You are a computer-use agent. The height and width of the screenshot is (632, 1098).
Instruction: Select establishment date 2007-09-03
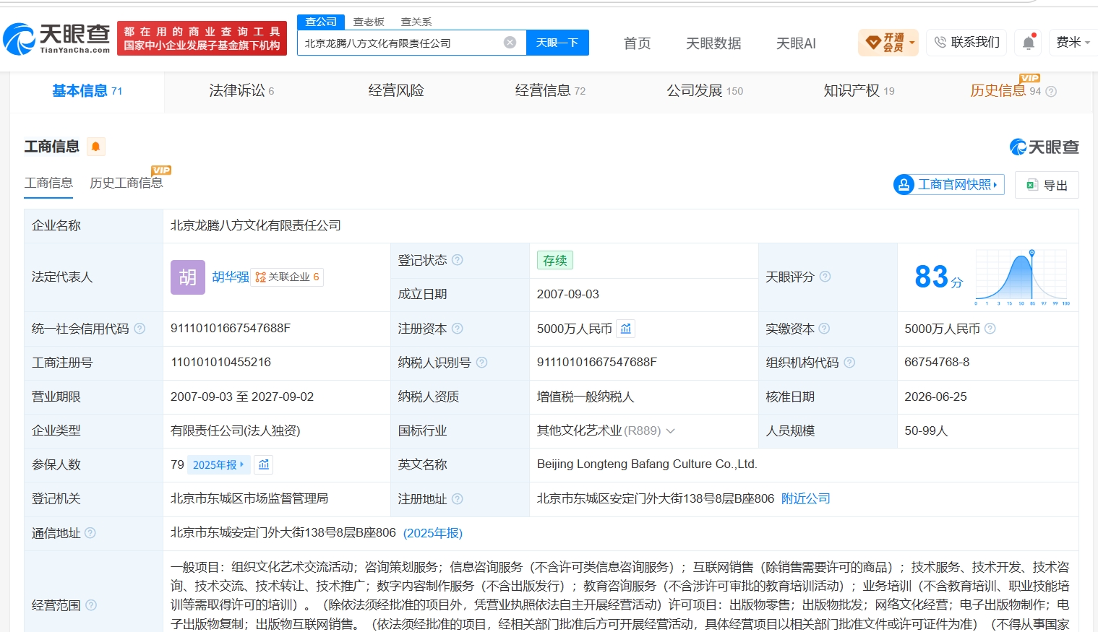pyautogui.click(x=568, y=295)
